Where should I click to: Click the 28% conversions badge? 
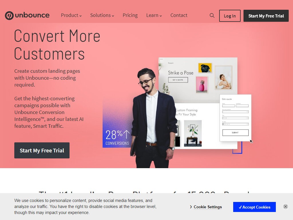[117, 137]
